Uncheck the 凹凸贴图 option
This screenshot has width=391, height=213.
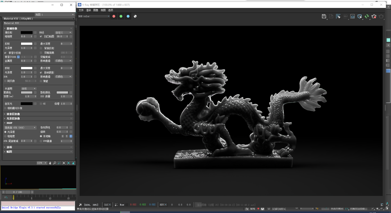click(41, 36)
